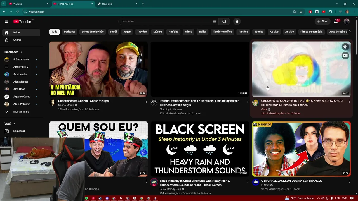
Task: Open the Relax Melody Rain channel avatar
Action: tap(154, 182)
